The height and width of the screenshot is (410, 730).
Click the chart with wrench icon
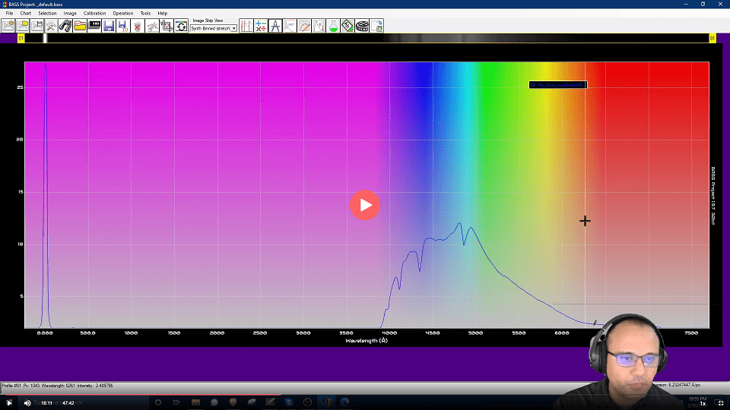[152, 26]
